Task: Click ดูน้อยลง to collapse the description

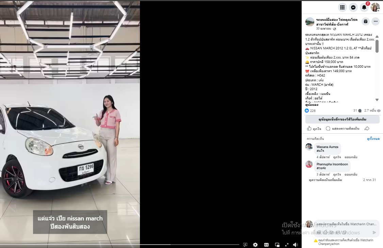Action: point(312,105)
